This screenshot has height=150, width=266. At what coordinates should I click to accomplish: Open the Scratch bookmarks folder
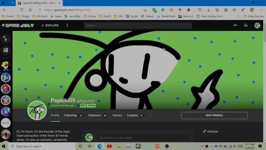(8, 16)
